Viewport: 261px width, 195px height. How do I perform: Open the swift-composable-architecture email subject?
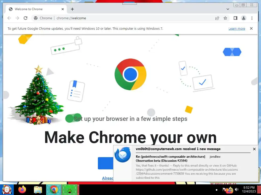[x=171, y=158]
